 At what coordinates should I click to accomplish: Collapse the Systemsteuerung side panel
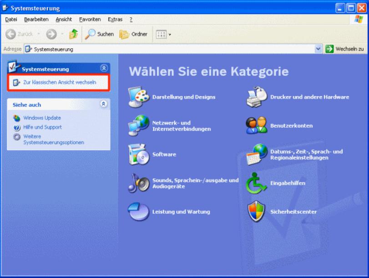tap(104, 68)
